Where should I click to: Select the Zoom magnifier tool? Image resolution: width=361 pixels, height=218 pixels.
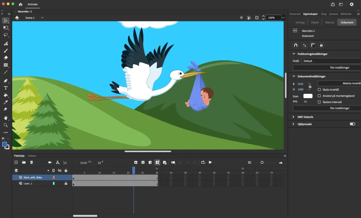pyautogui.click(x=6, y=125)
